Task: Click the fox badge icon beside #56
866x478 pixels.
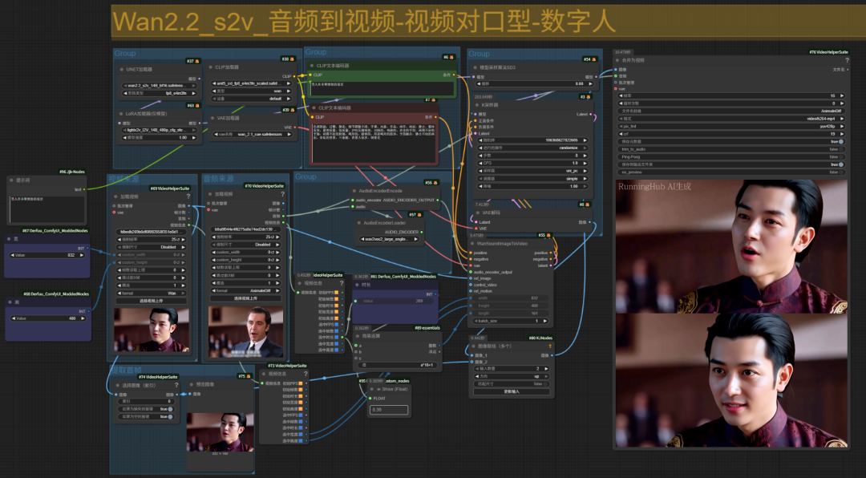Action: click(x=435, y=183)
